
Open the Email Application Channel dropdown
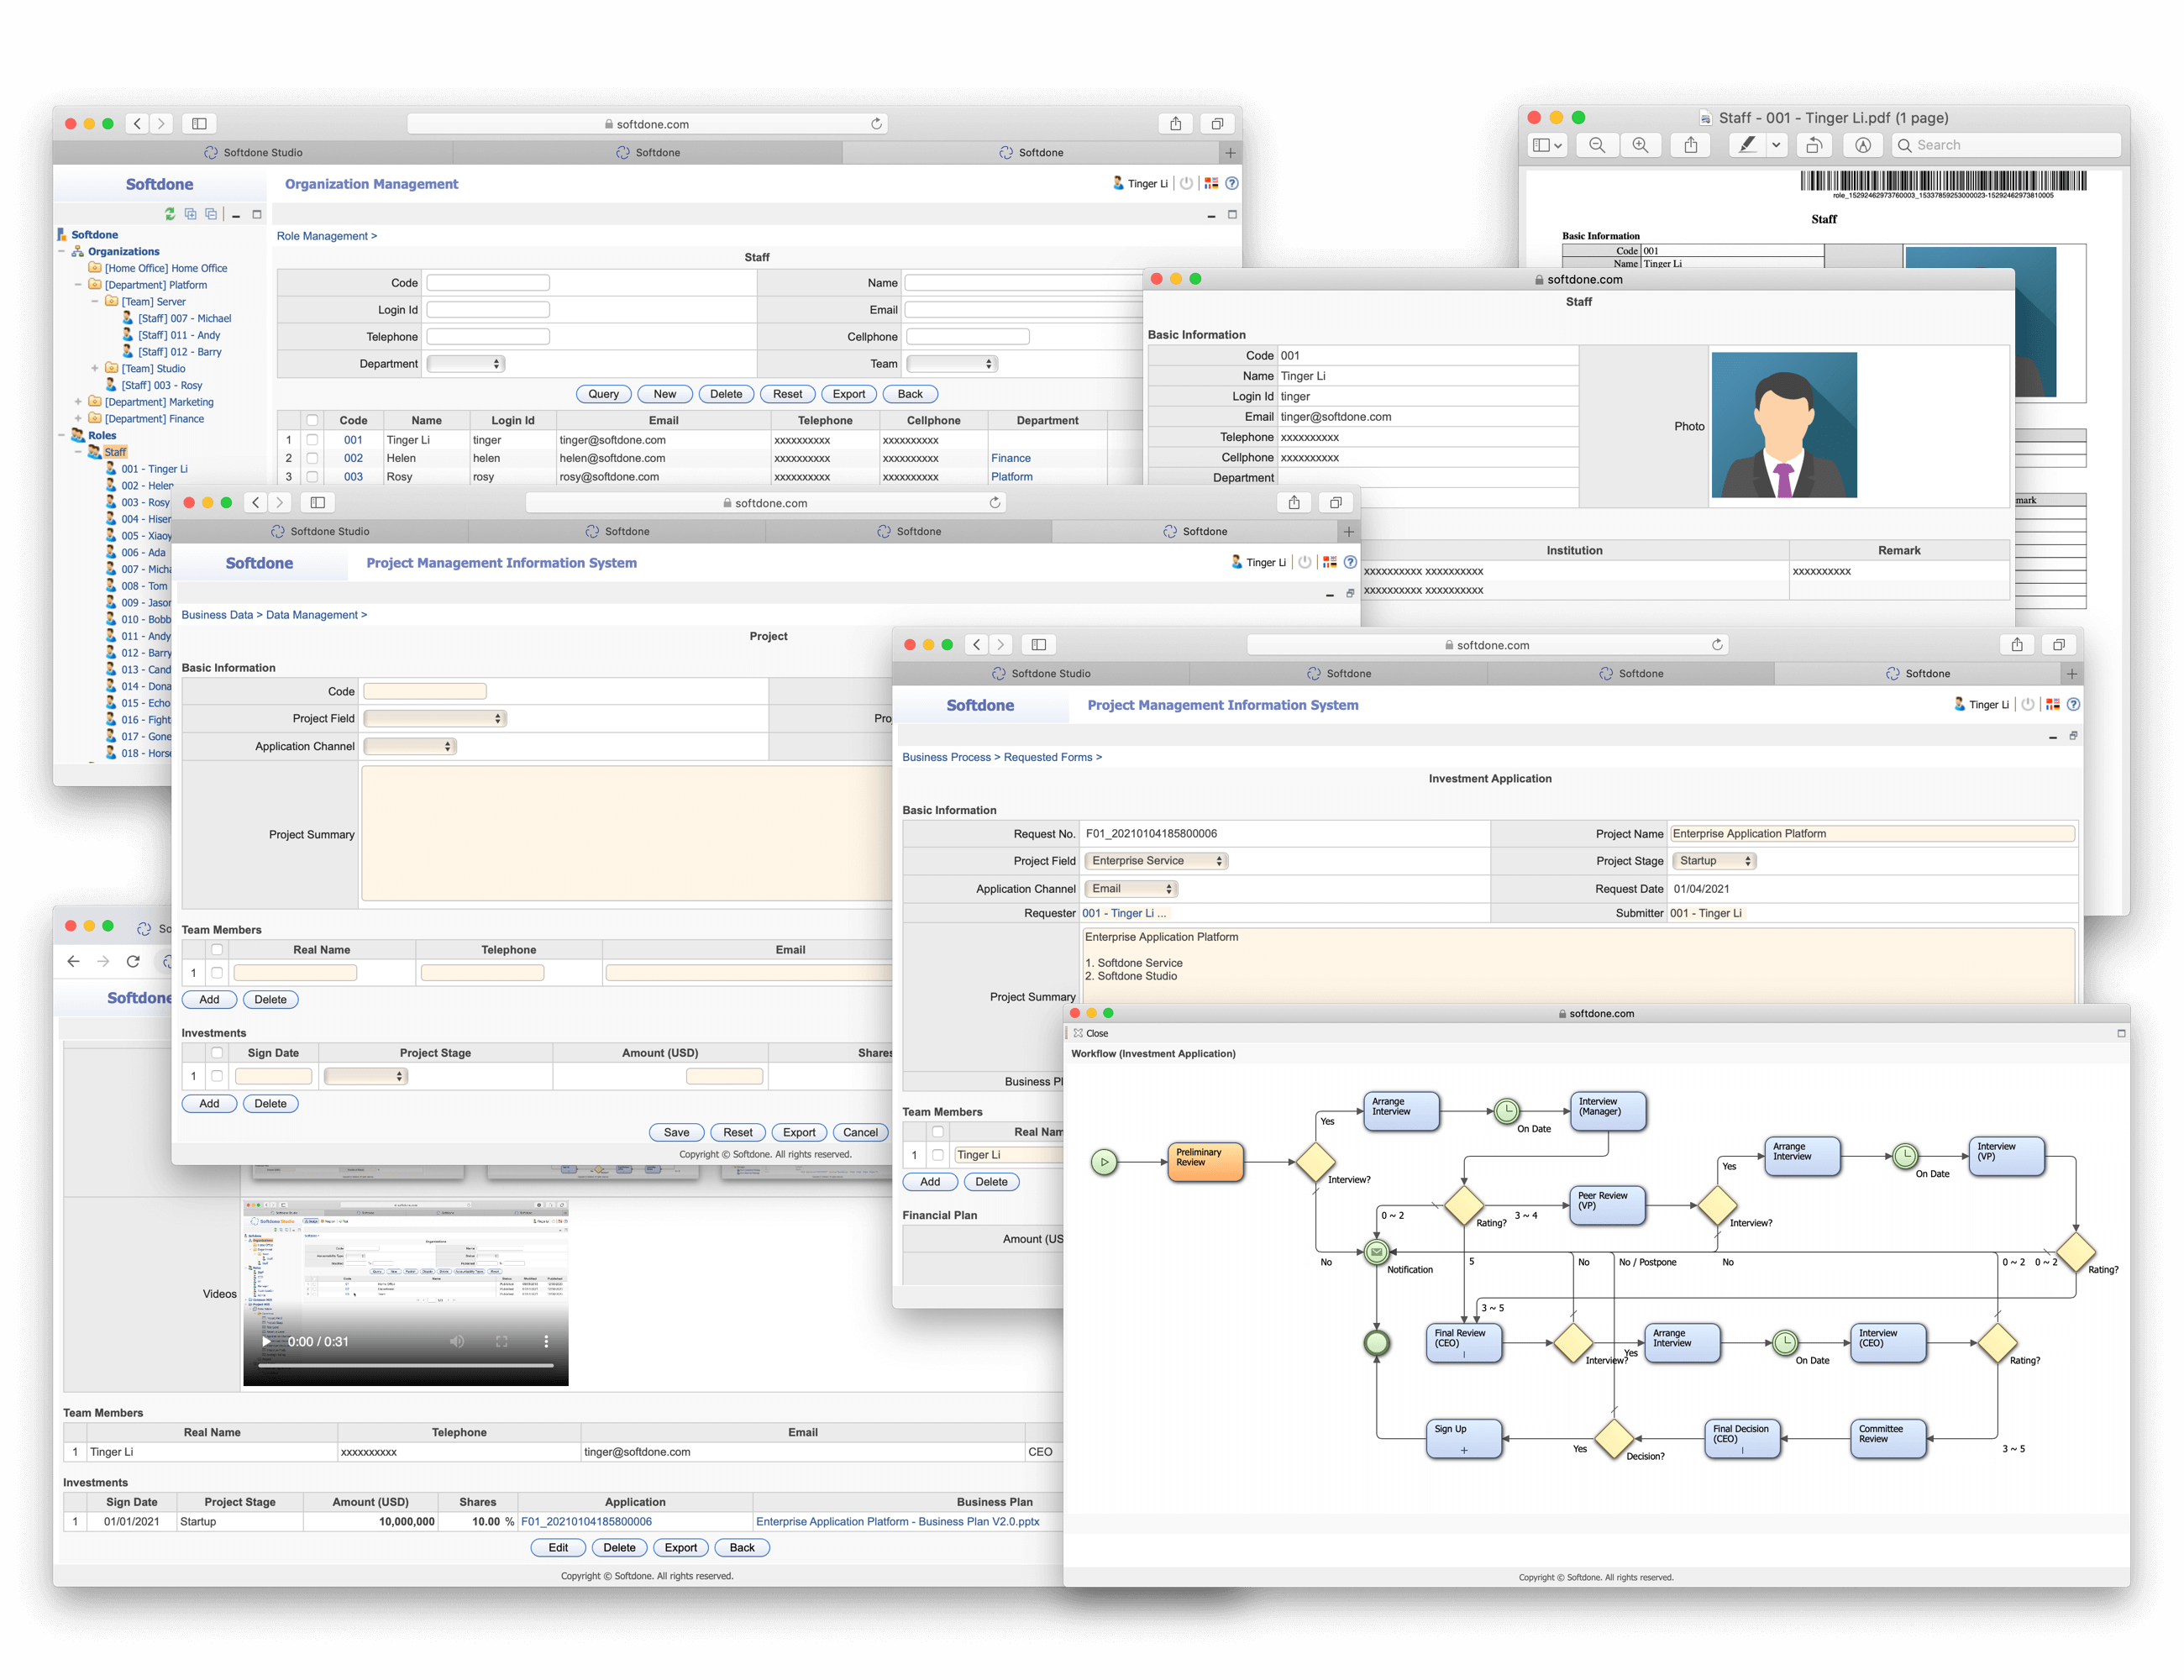[x=1131, y=889]
